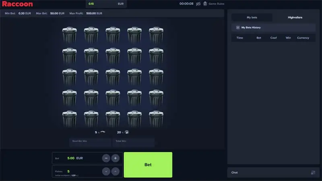The width and height of the screenshot is (322, 181).
Task: Open trash can row 1 column 3
Action: click(x=113, y=35)
